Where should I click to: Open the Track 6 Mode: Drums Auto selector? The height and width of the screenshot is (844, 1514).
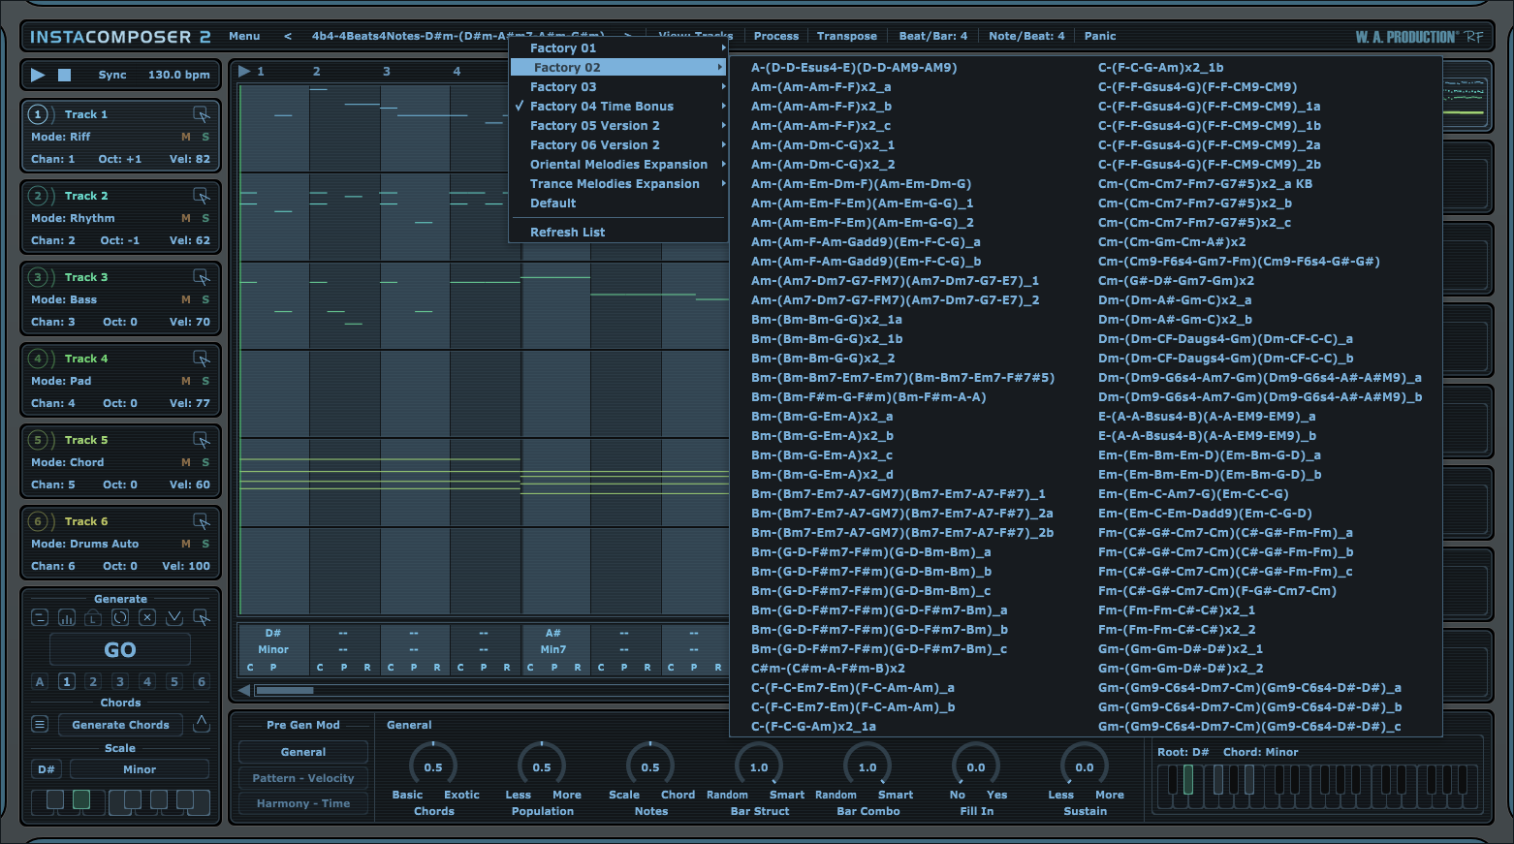tap(85, 544)
